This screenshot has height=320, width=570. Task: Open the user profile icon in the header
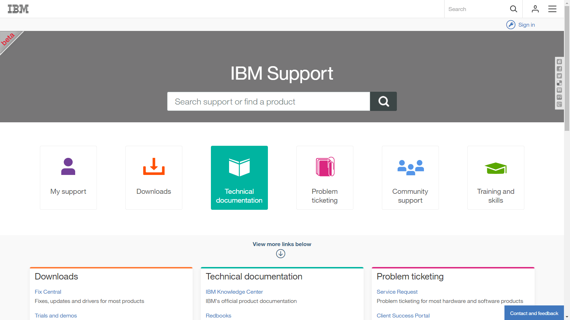tap(535, 9)
